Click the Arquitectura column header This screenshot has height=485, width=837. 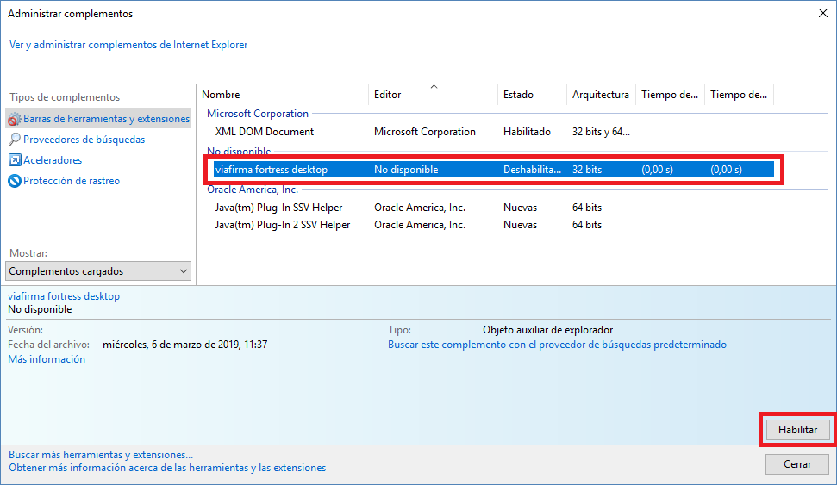pos(601,95)
